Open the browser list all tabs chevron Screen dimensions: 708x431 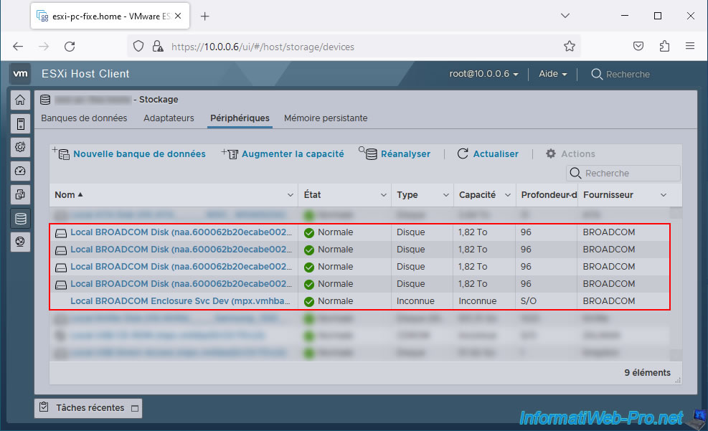pos(565,16)
